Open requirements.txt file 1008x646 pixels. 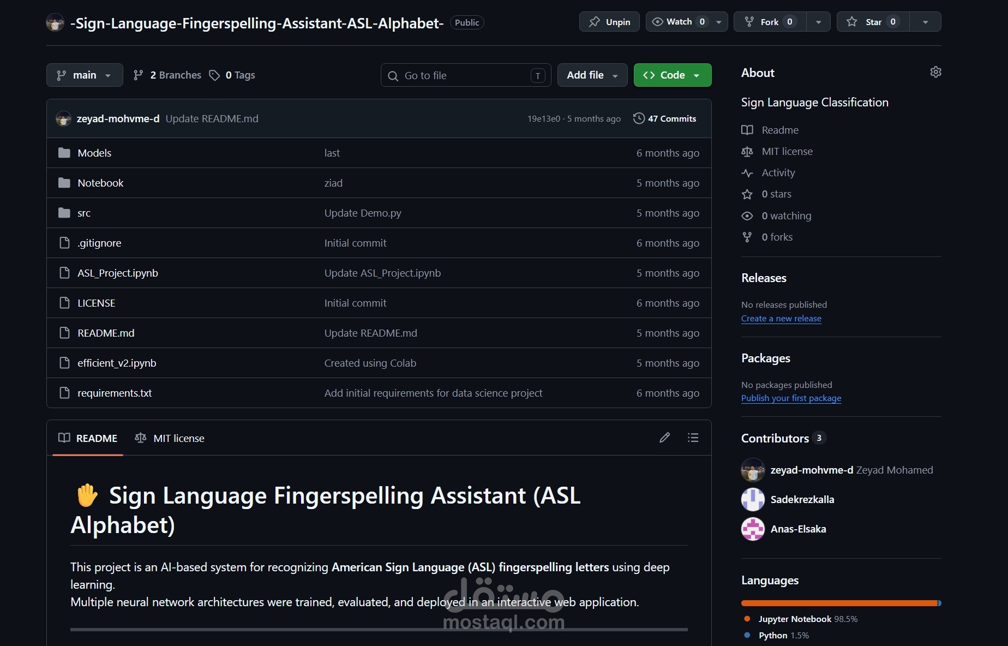[x=115, y=393]
